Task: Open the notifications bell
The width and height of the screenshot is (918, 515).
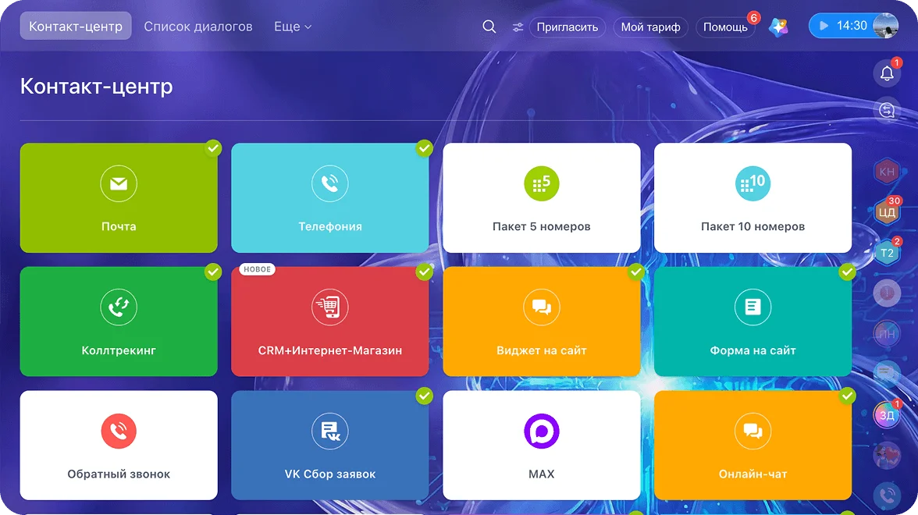Action: [x=887, y=73]
